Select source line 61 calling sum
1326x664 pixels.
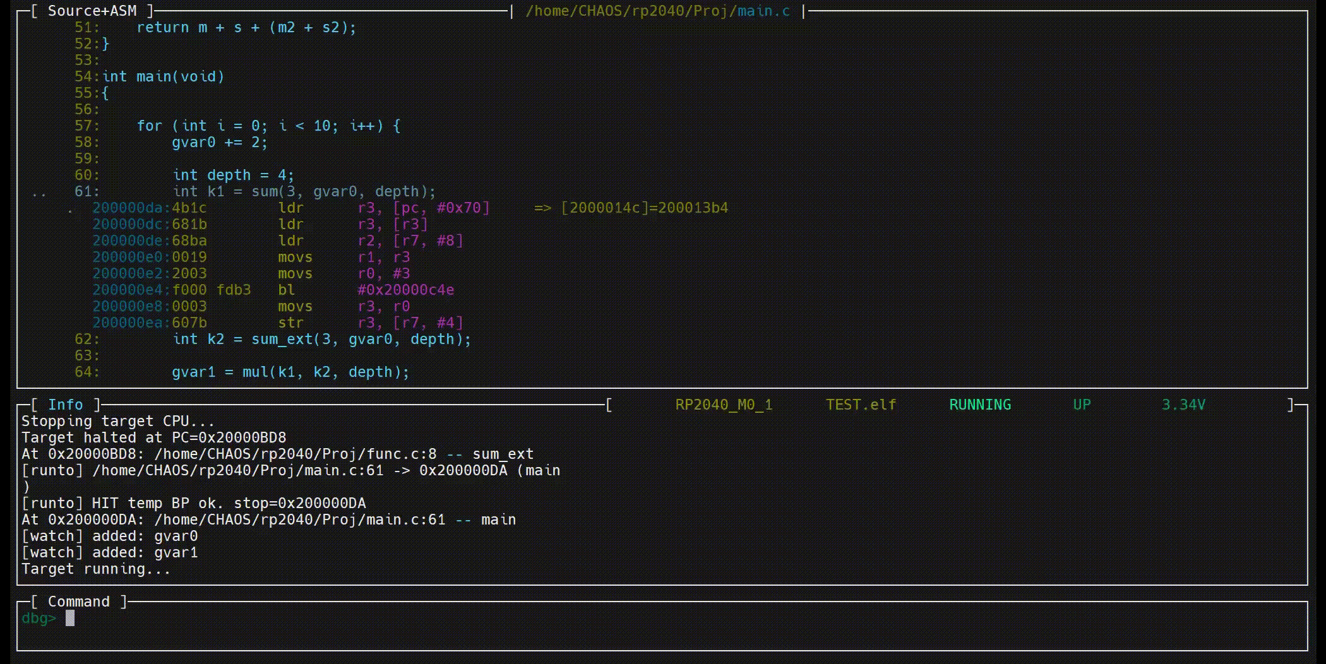[x=304, y=191]
